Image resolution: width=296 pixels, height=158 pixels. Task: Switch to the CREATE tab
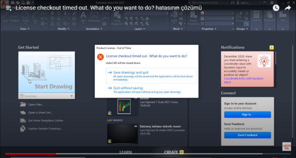click(171, 152)
